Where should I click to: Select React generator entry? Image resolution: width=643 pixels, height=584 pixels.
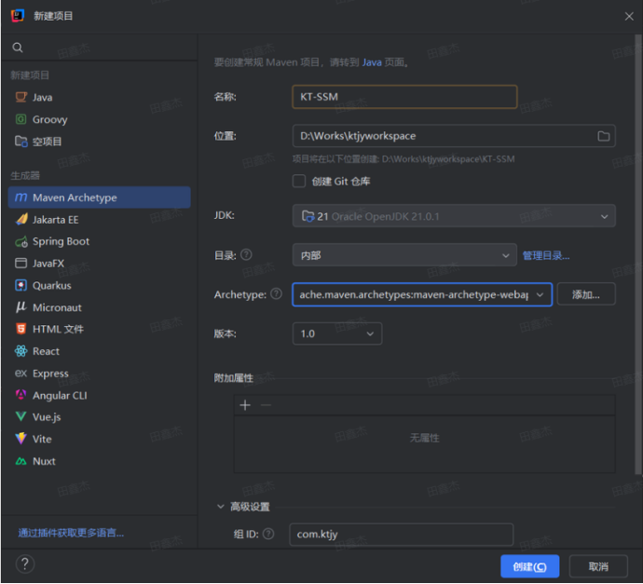tap(99, 351)
